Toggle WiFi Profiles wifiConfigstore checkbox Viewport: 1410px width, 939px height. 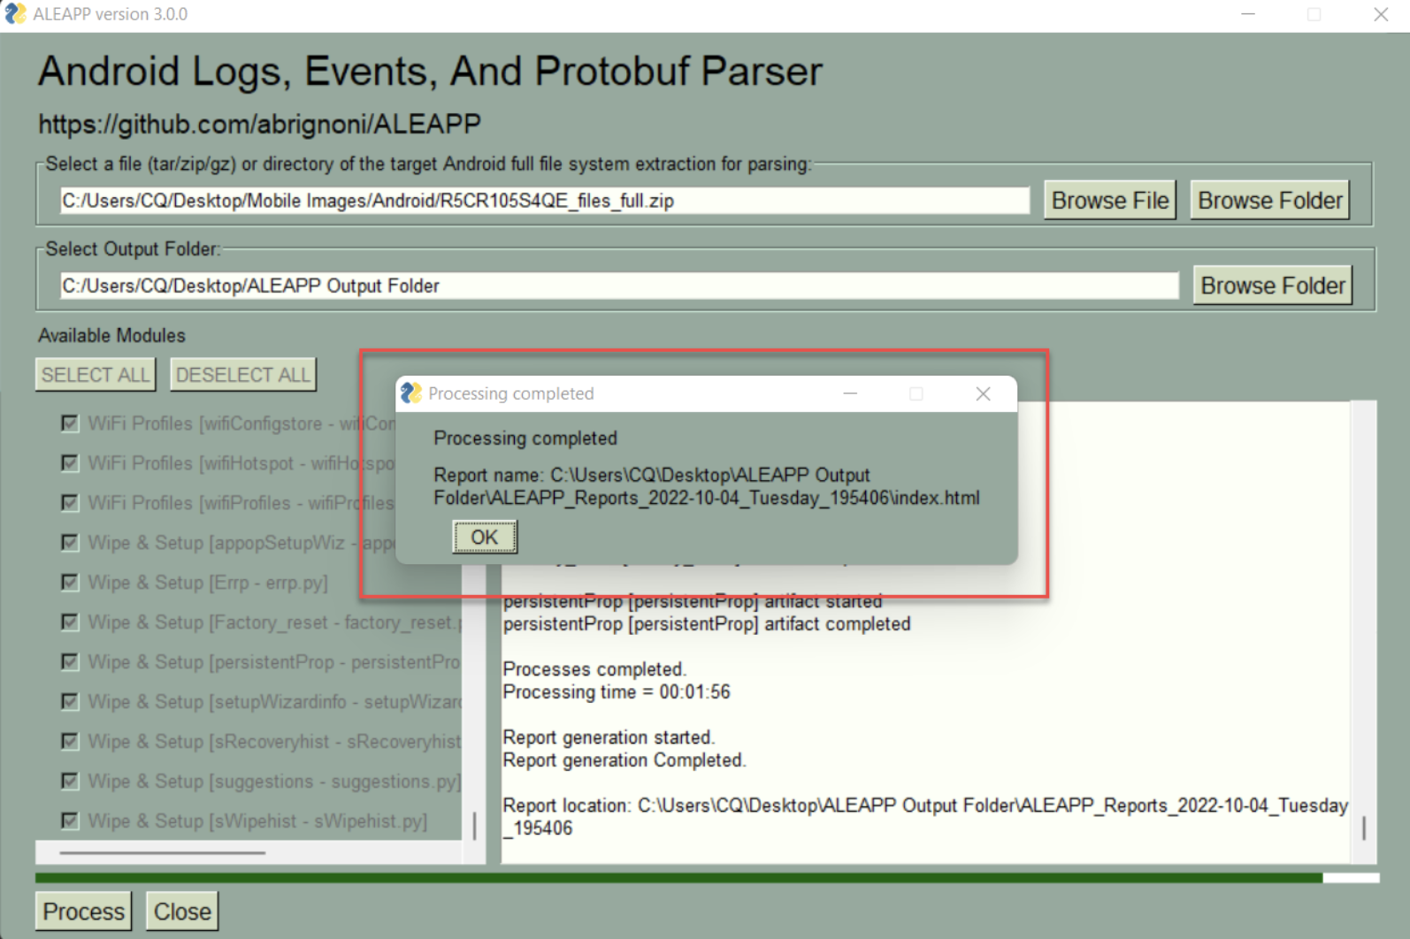point(70,424)
